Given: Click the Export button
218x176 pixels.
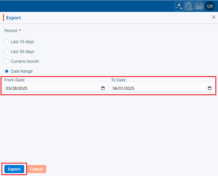Looking at the screenshot, I should point(14,169).
